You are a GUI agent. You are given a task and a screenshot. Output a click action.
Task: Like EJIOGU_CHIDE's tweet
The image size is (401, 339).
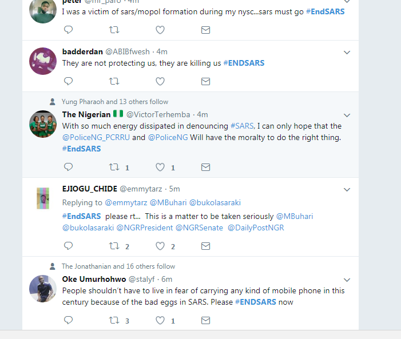tap(160, 246)
